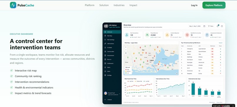Dismiss the Edit with Lovable badge

233,106
